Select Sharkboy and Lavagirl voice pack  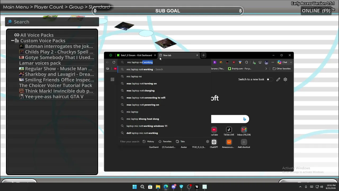(56, 74)
